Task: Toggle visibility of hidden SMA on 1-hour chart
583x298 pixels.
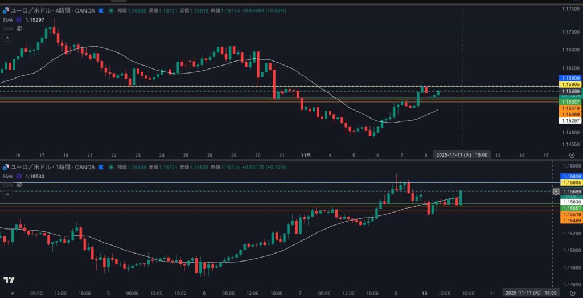Action: (x=19, y=185)
